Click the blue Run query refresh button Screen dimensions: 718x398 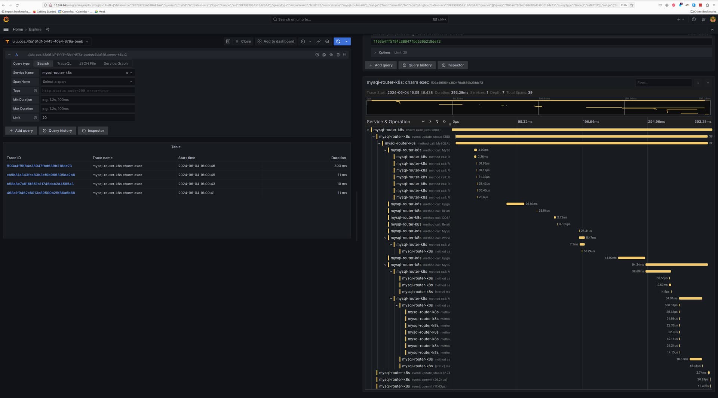(338, 42)
